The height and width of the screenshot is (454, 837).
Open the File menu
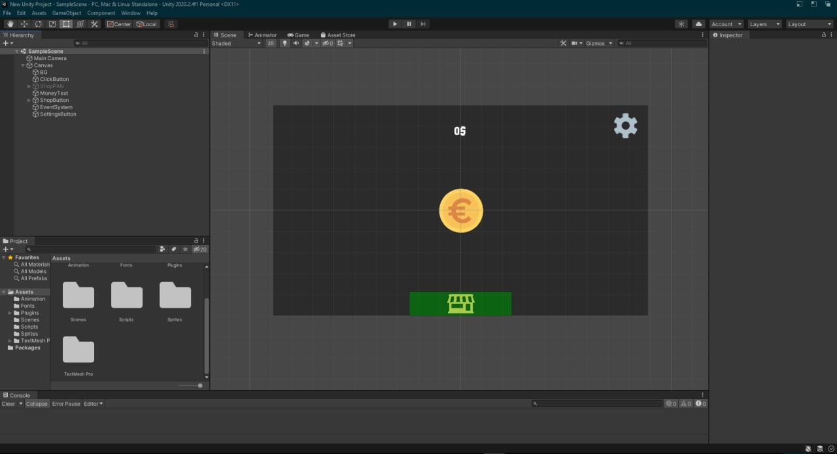pos(7,13)
